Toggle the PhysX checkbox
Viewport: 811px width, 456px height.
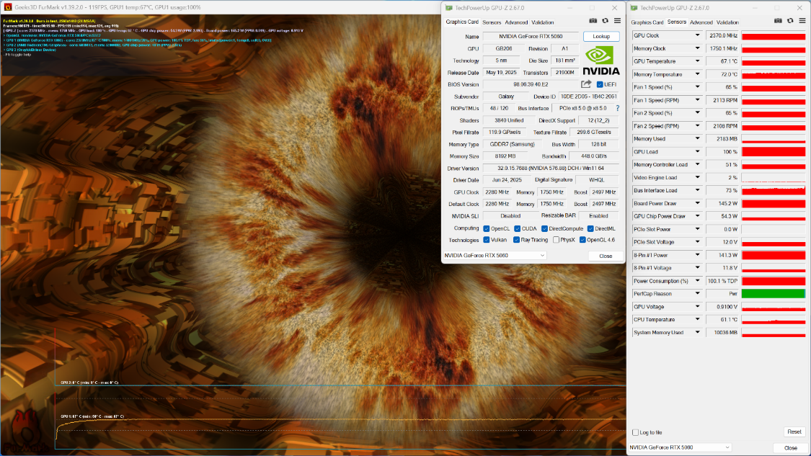pyautogui.click(x=556, y=240)
